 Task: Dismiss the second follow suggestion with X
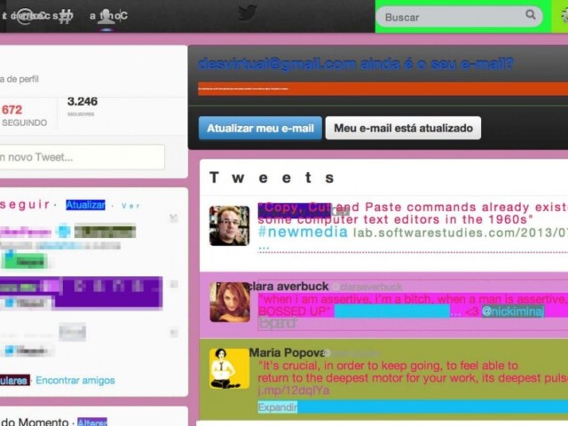click(x=173, y=284)
